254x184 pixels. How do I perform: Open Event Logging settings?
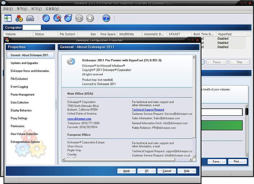point(19,87)
